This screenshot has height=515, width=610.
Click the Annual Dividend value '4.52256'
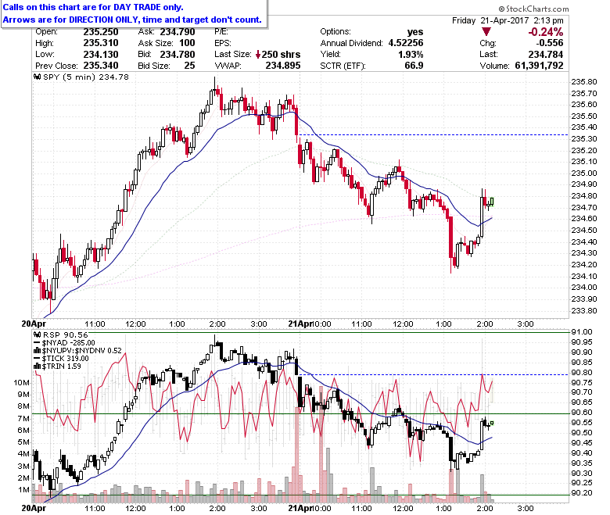tap(406, 43)
